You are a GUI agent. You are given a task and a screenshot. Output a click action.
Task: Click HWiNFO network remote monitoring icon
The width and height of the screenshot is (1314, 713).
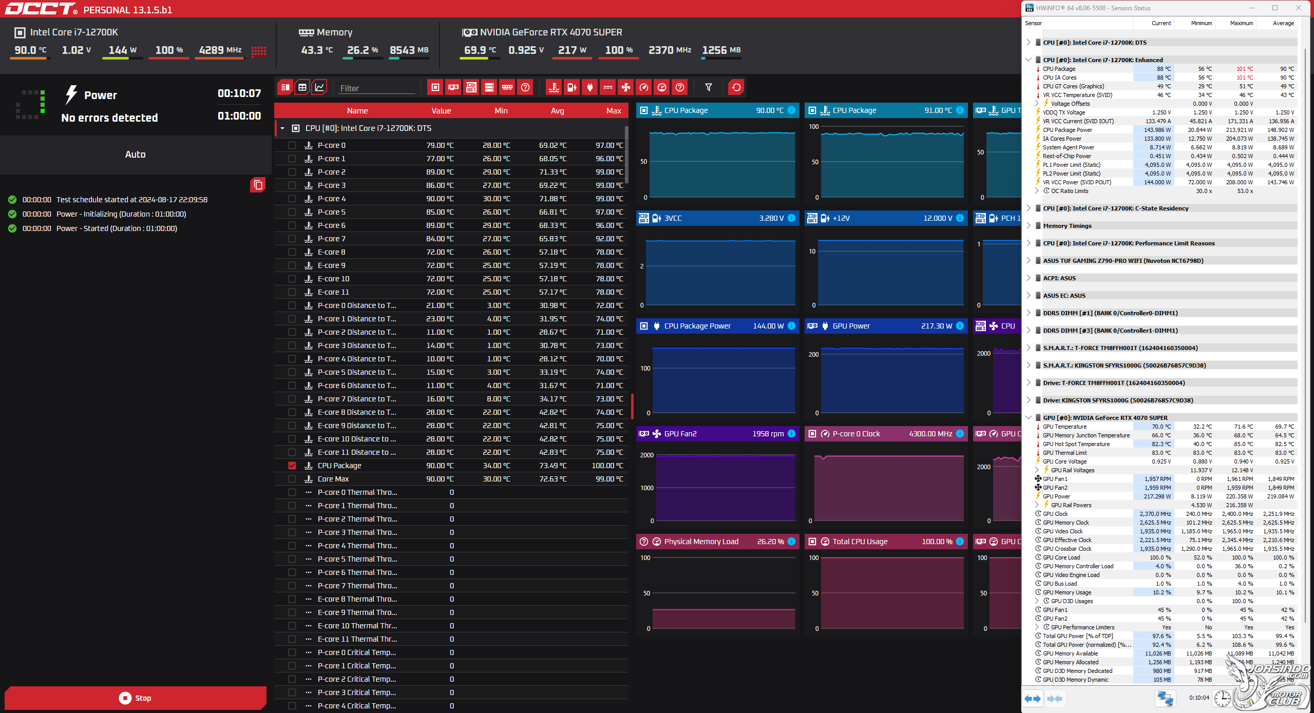pos(1165,698)
